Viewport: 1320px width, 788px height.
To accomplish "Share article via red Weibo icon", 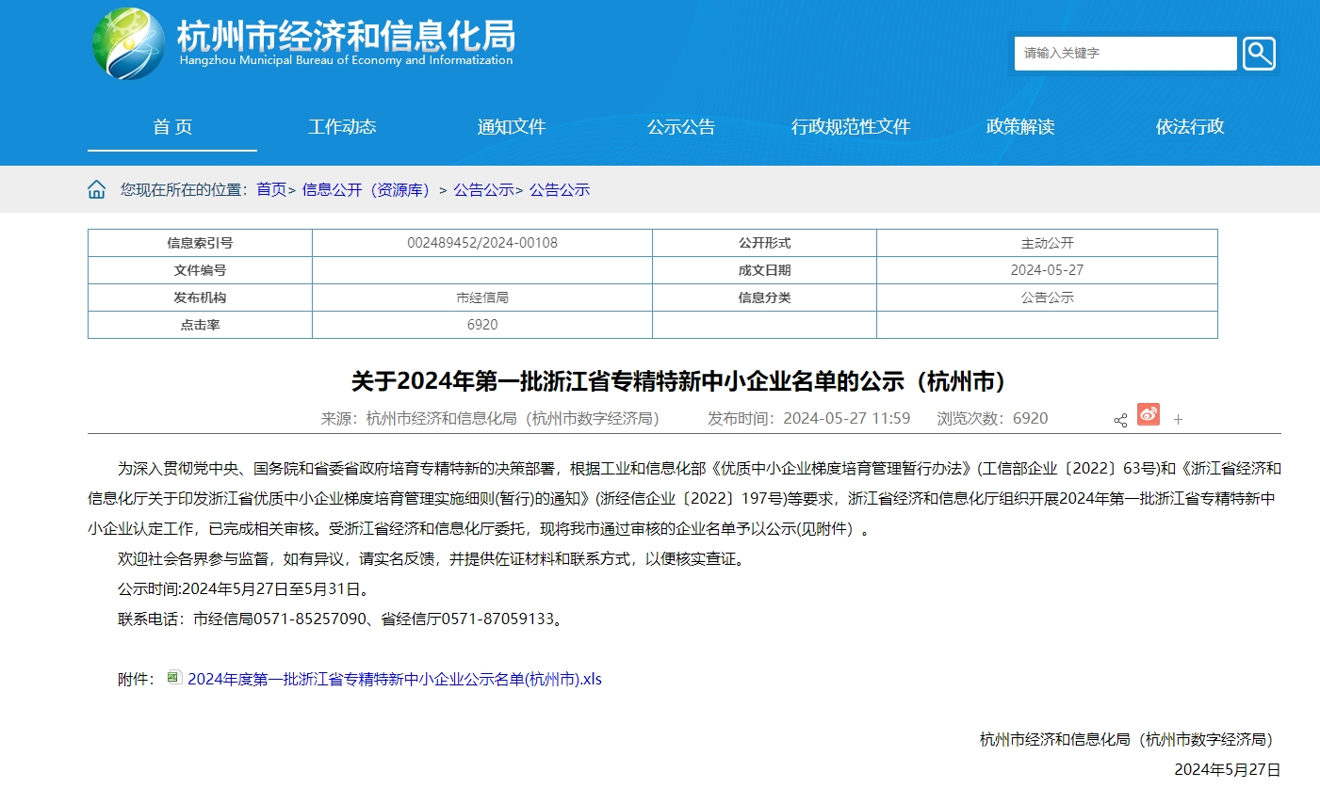I will point(1148,415).
